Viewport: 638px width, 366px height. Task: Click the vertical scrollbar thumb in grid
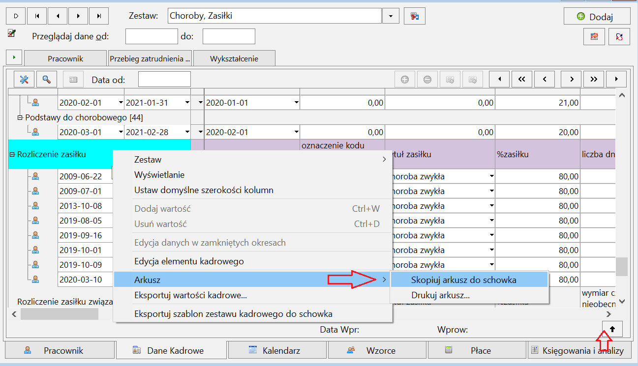pos(622,267)
